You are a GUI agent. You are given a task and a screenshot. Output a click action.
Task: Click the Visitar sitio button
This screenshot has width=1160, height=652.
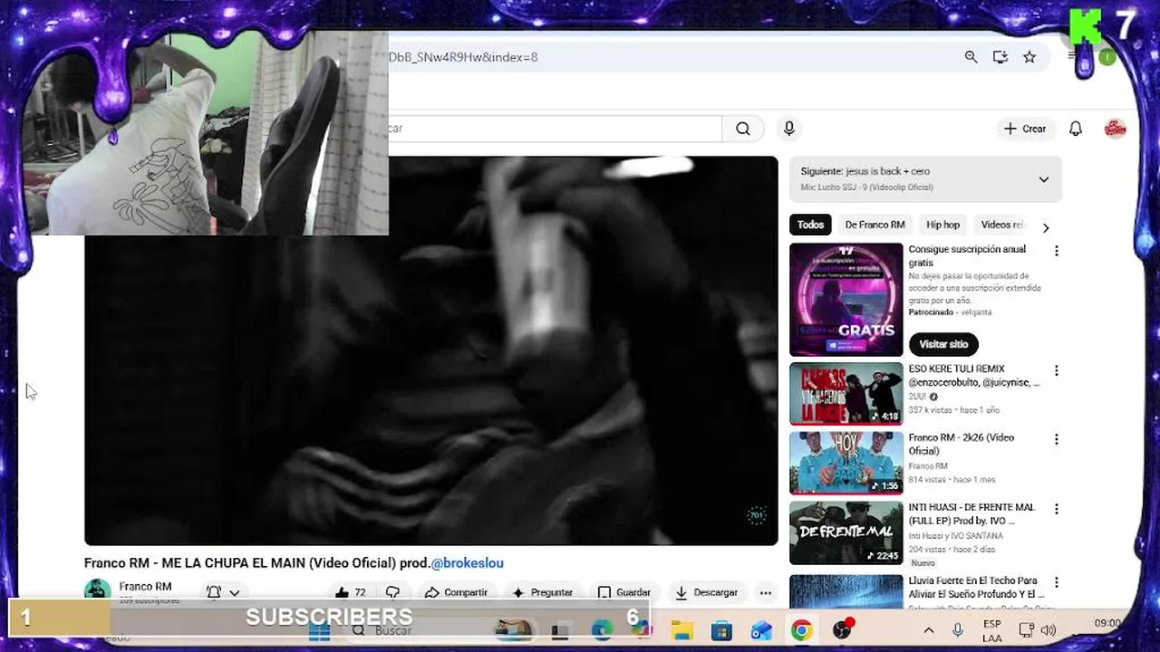(x=943, y=344)
